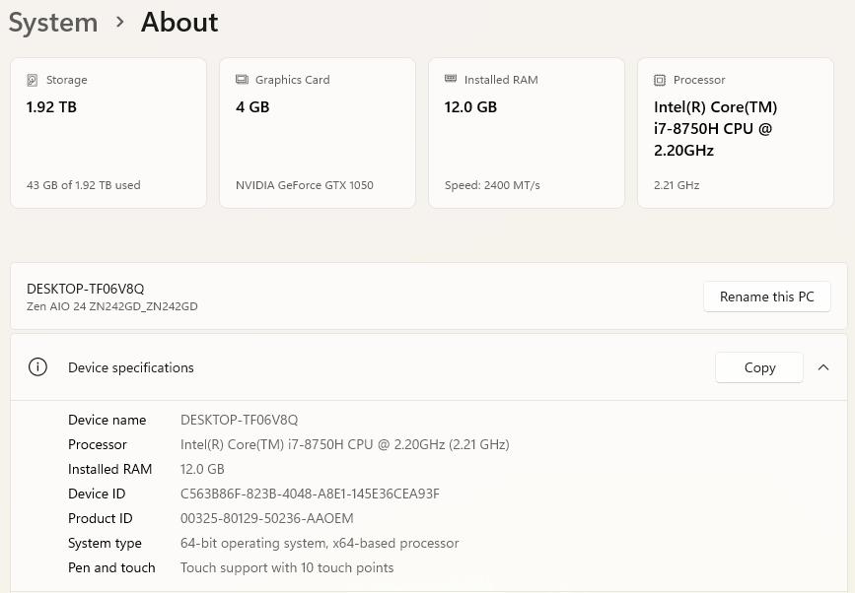Collapse the Device specifications section

point(823,367)
